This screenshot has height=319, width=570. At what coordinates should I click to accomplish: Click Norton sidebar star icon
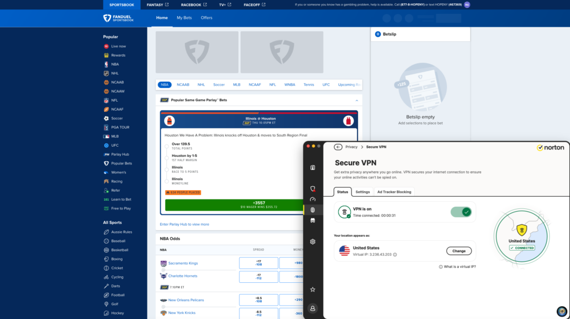pyautogui.click(x=313, y=290)
